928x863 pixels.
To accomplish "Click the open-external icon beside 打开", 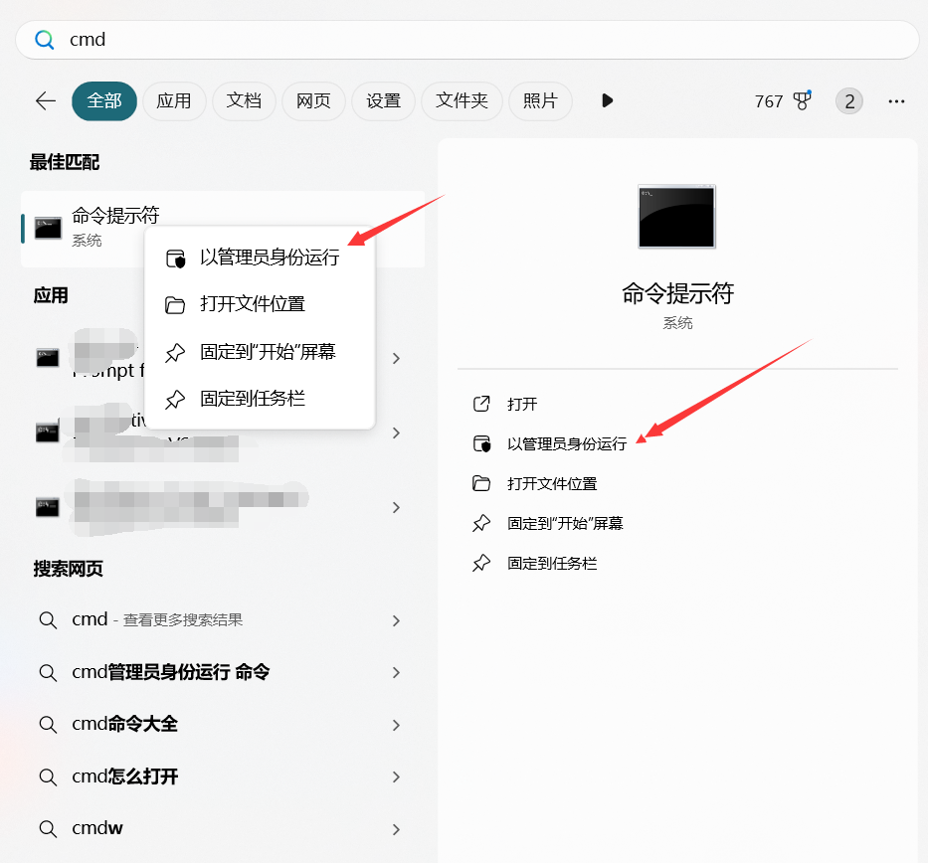I will [481, 404].
